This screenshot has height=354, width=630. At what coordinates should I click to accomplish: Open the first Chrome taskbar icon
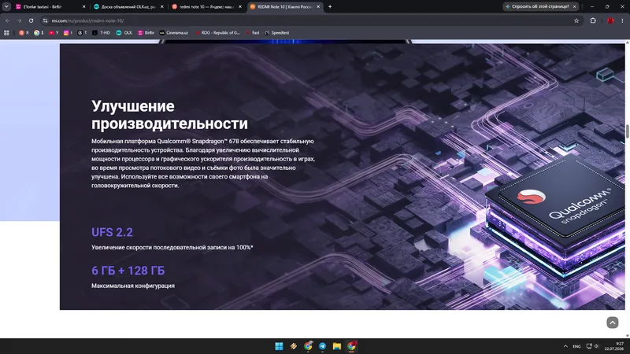(308, 346)
